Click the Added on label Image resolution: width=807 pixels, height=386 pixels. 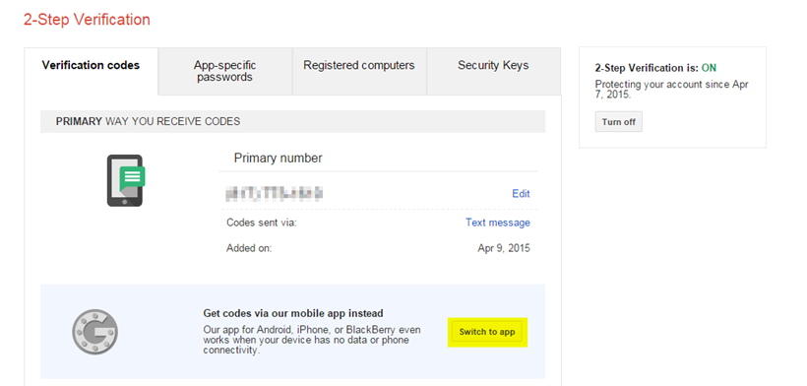click(249, 248)
